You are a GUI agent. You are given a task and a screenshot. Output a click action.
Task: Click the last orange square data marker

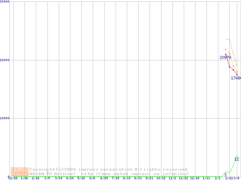point(237,72)
